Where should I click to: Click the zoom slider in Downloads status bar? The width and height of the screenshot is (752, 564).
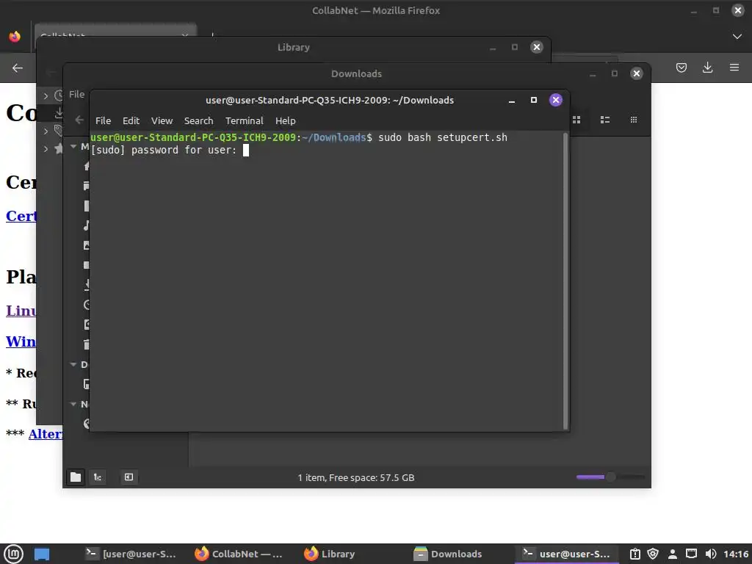pos(610,477)
